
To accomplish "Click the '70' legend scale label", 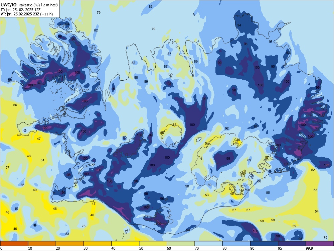I will tap(197, 248).
